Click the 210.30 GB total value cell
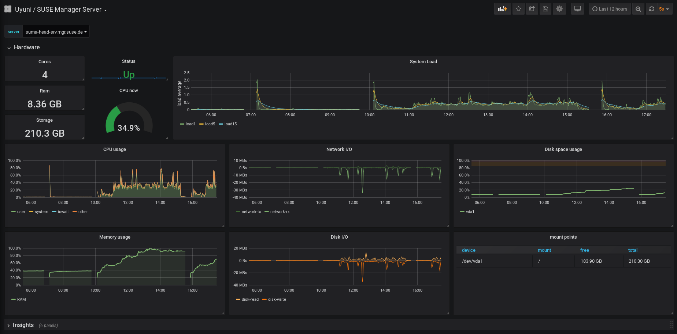The image size is (677, 334). [x=647, y=261]
